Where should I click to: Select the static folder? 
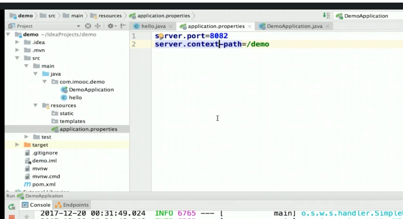[x=66, y=113]
